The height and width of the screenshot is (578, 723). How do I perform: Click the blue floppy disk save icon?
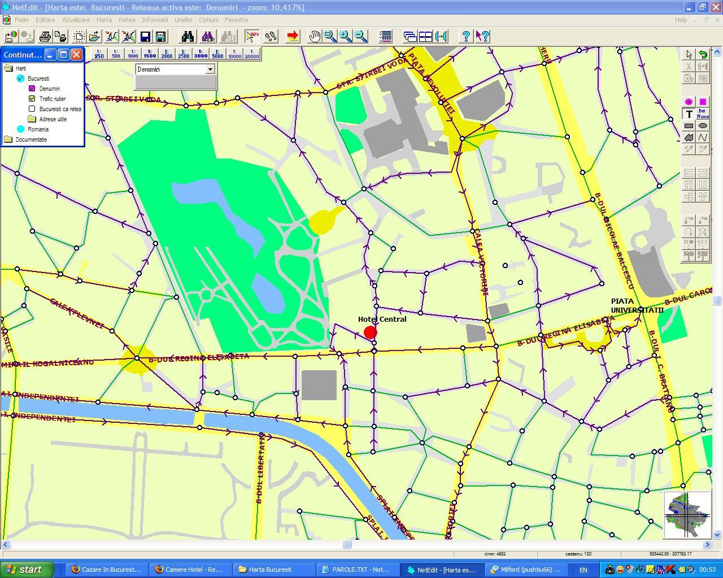click(145, 37)
